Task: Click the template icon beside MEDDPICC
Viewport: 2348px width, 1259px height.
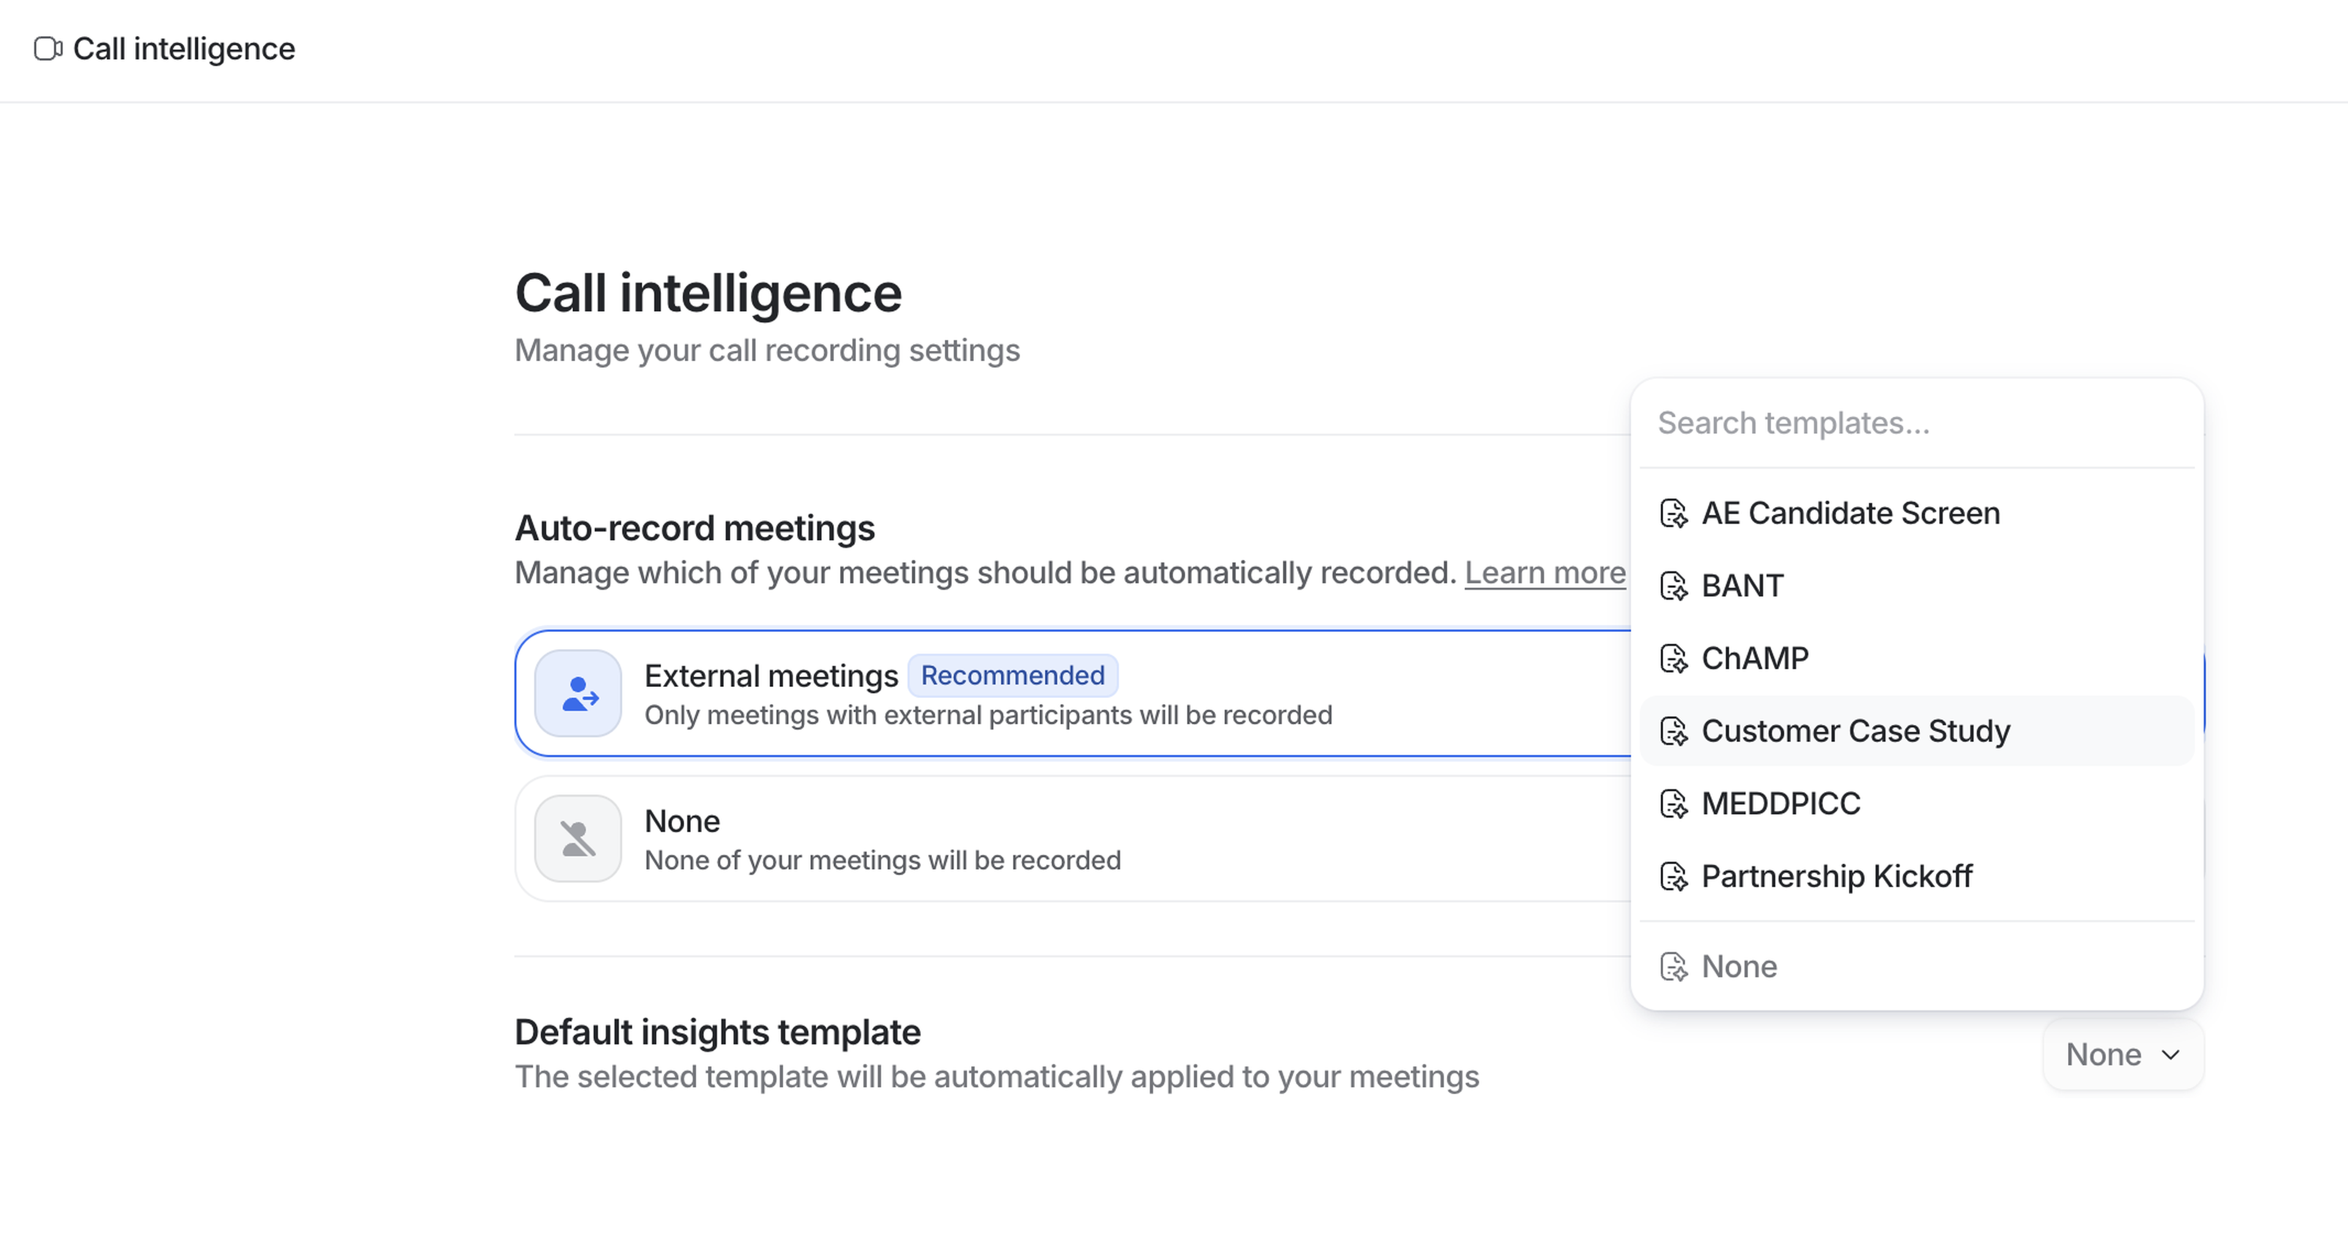Action: click(x=1674, y=804)
